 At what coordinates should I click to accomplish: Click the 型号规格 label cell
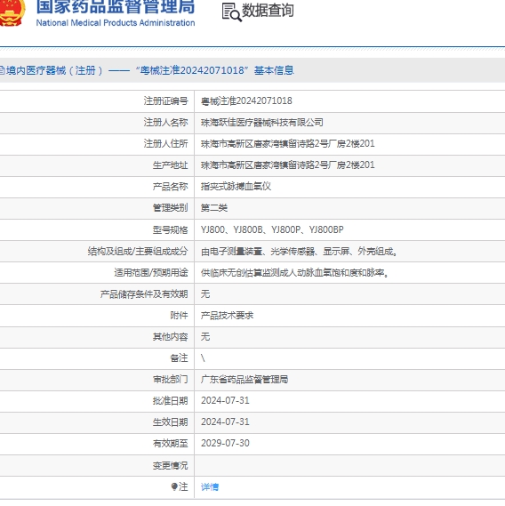coord(97,229)
